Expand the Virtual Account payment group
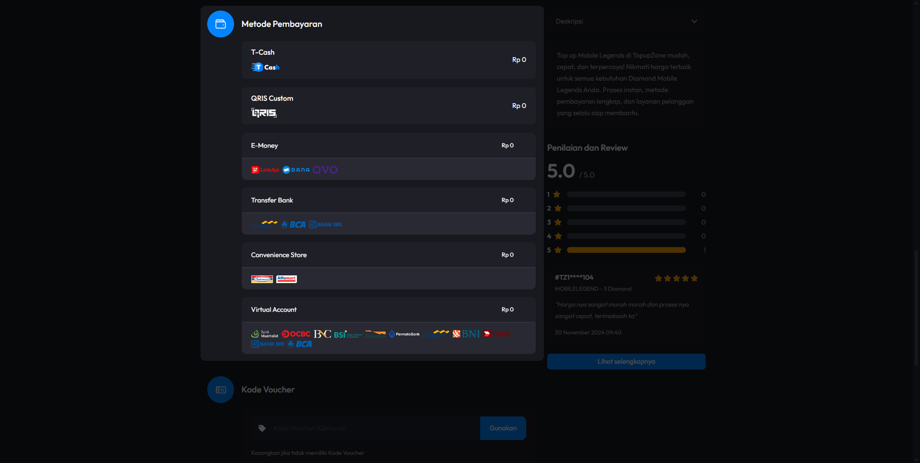Viewport: 920px width, 463px height. 389,309
